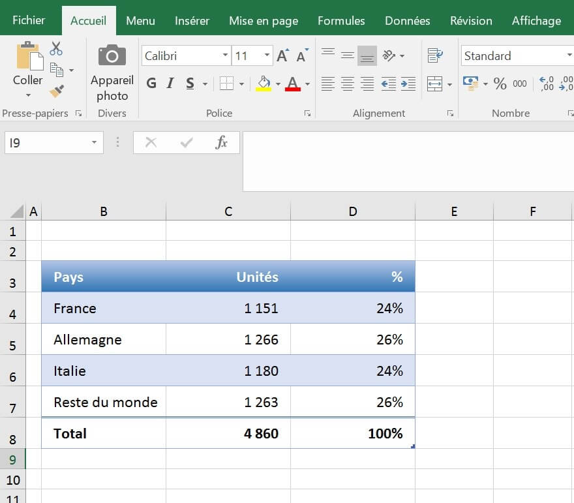Switch to the Révision tab
This screenshot has height=503, width=574.
pyautogui.click(x=471, y=21)
